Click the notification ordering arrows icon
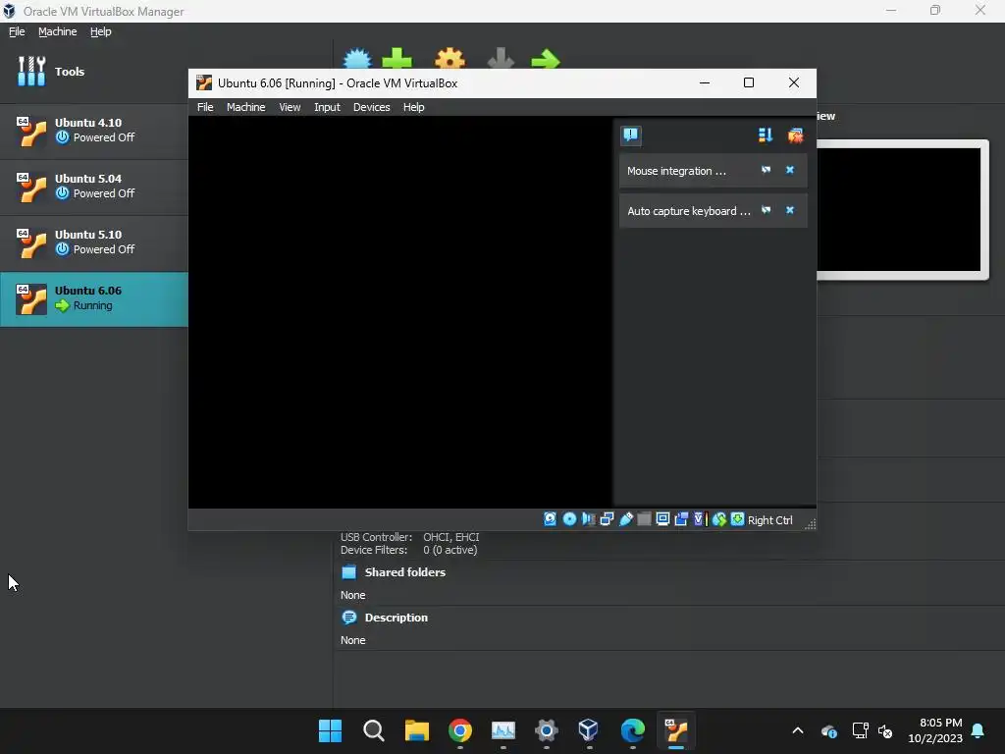This screenshot has height=754, width=1005. (x=766, y=135)
